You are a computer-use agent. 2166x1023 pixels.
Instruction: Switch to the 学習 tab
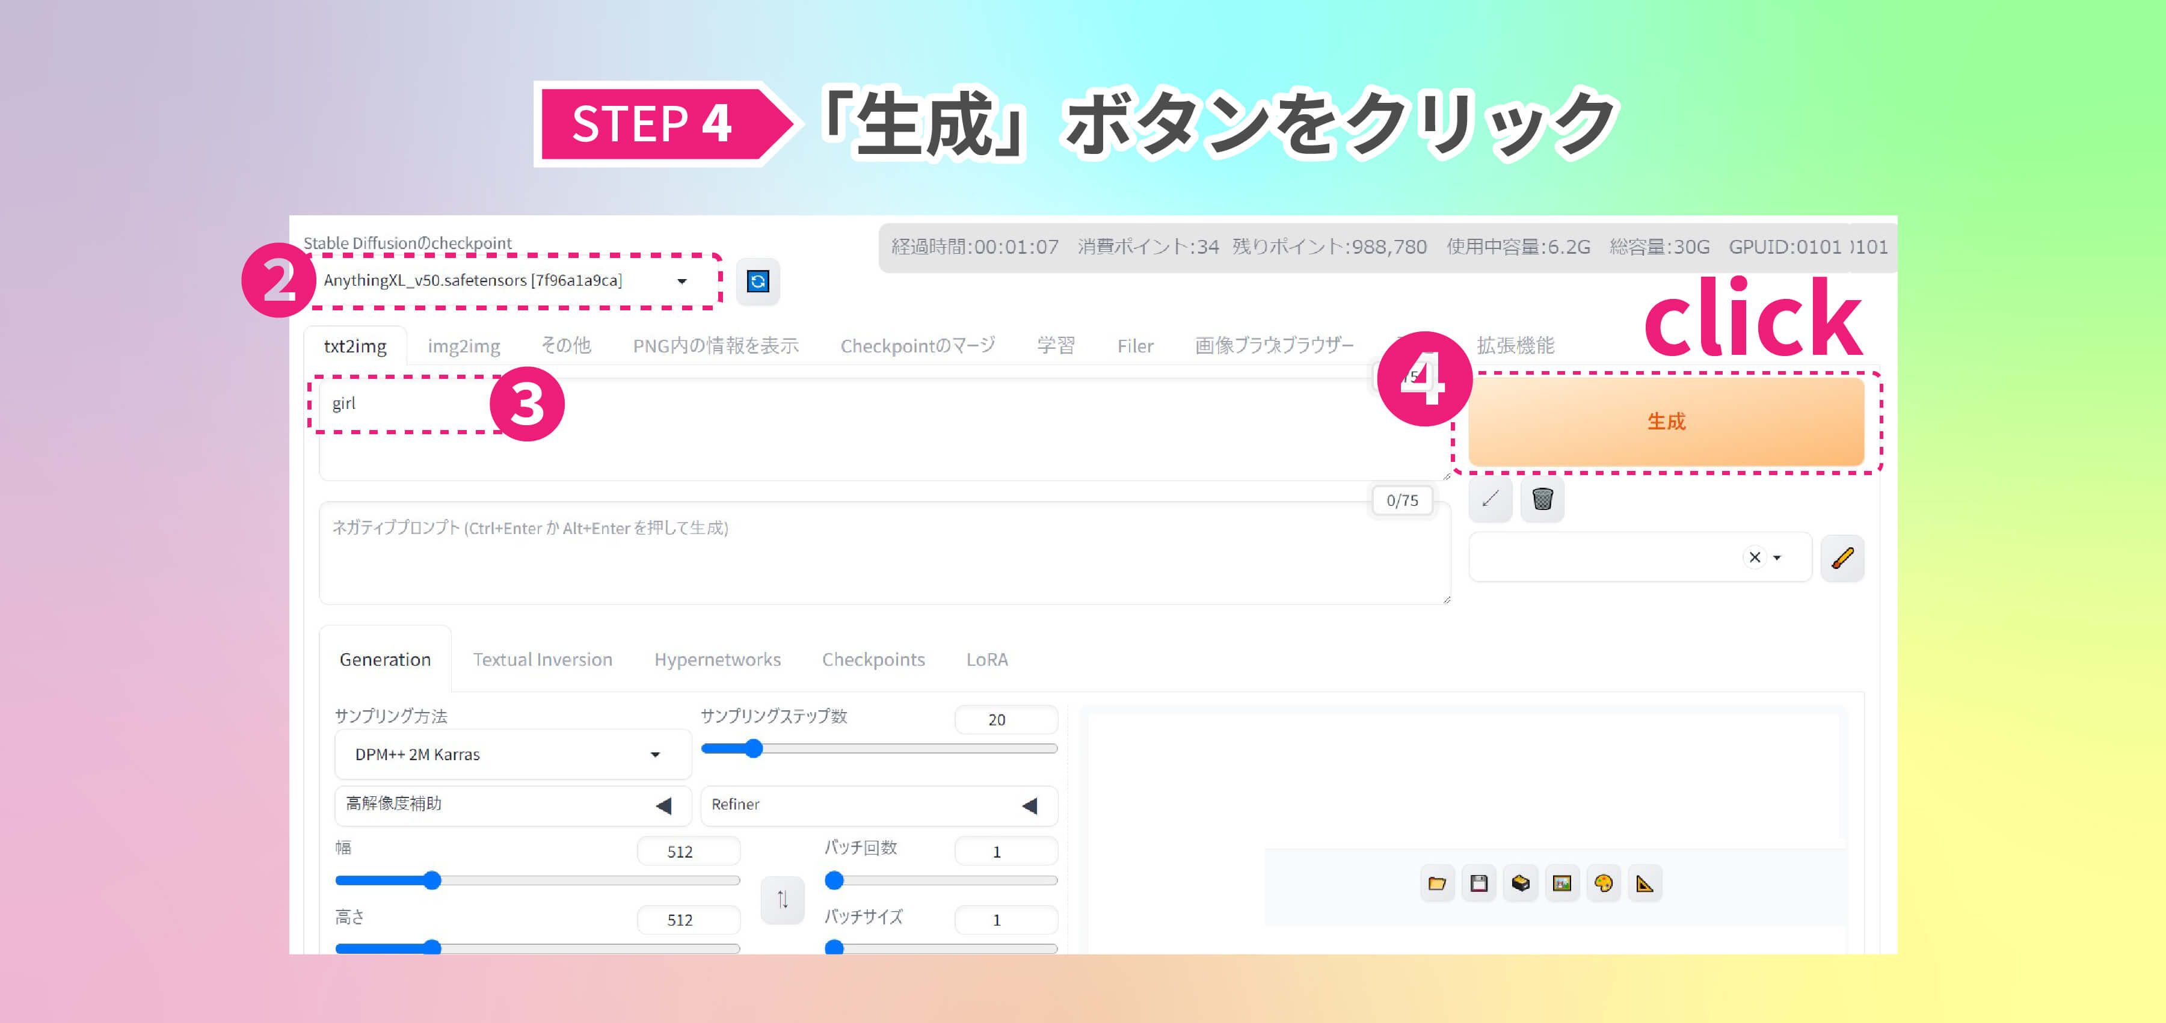coord(1055,345)
